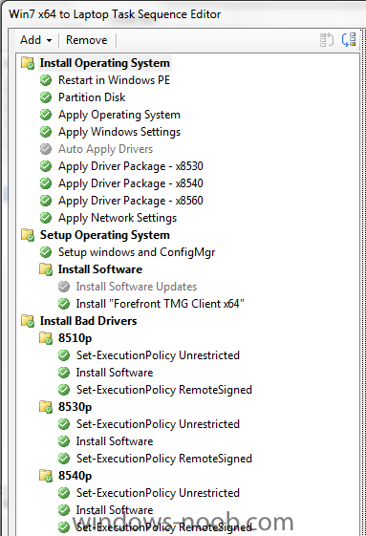
Task: Click the grey status icon for Install Software Updates
Action: coord(64,287)
